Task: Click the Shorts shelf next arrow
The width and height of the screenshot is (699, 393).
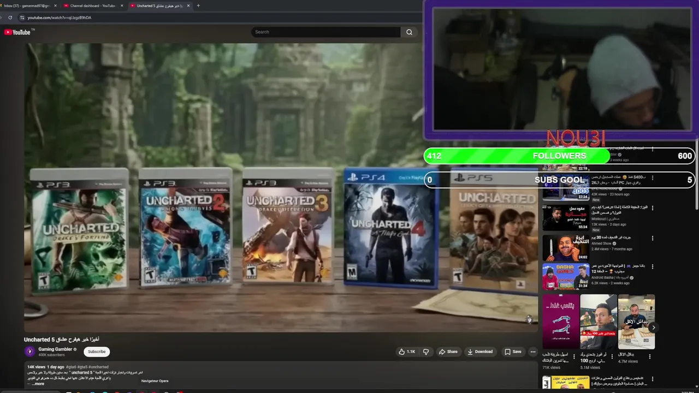Action: (653, 327)
